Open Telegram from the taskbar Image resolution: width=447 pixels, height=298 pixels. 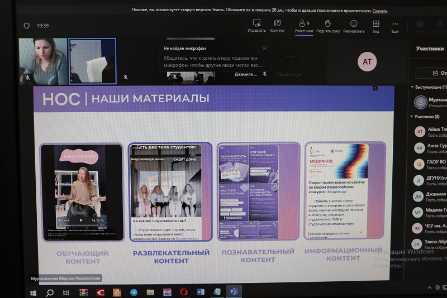pos(134,292)
